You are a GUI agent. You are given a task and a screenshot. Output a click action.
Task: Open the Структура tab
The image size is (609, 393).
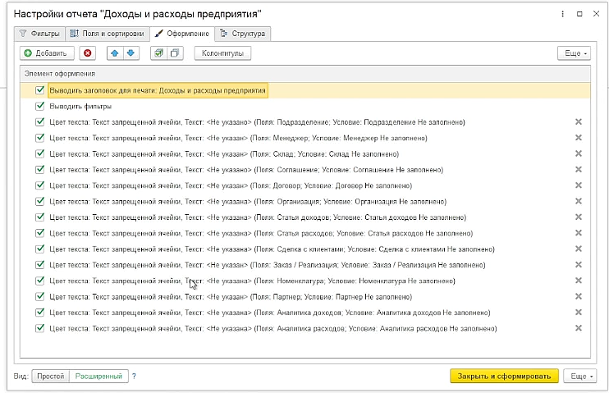click(x=243, y=34)
